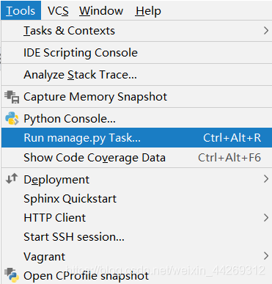Screen dimensions: 272x284
Task: Start SSH session...
Action: point(136,237)
